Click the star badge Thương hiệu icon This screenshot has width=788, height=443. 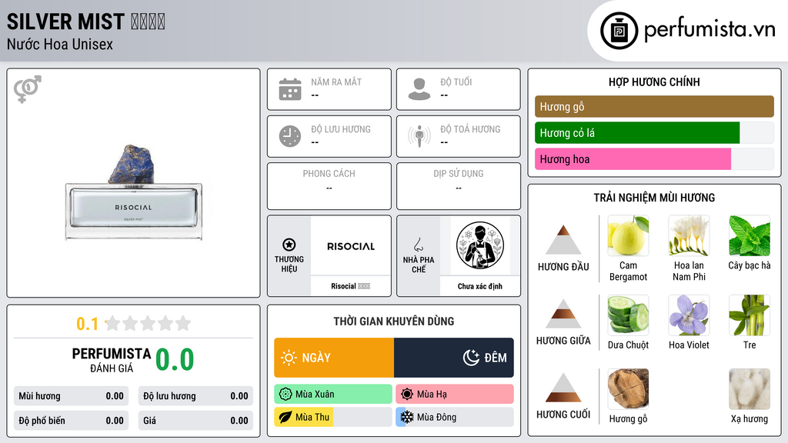289,245
